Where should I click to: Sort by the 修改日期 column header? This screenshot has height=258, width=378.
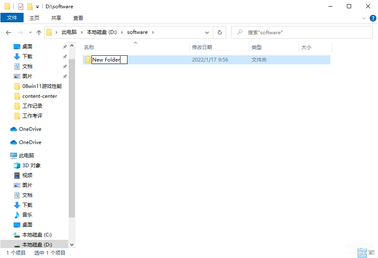pyautogui.click(x=202, y=47)
